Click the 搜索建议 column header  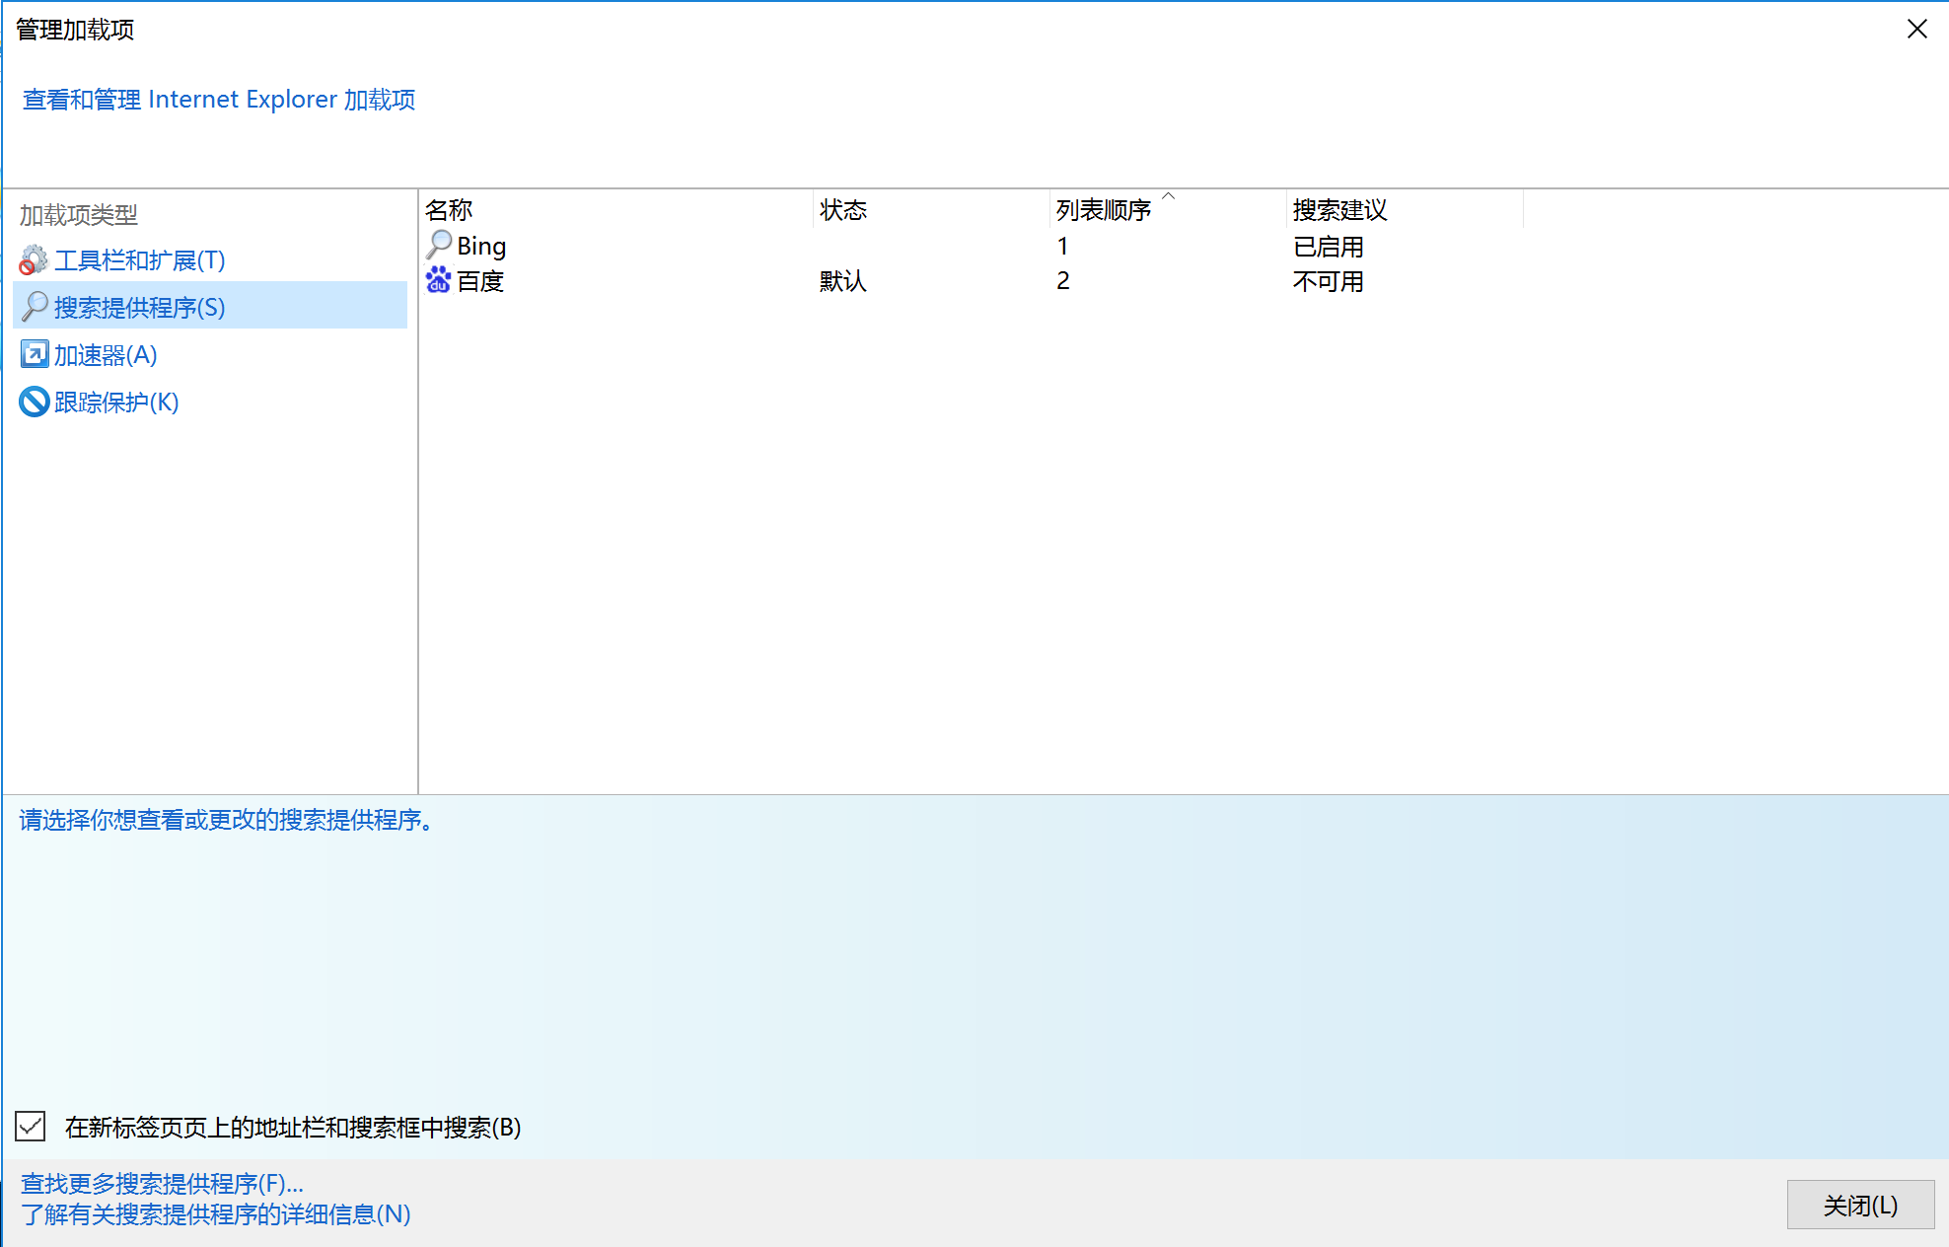[1339, 210]
